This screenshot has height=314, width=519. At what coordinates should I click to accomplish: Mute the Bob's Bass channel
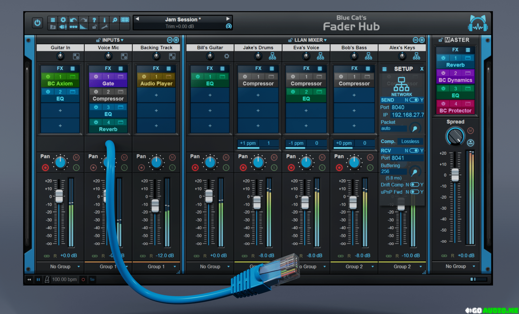370,157
